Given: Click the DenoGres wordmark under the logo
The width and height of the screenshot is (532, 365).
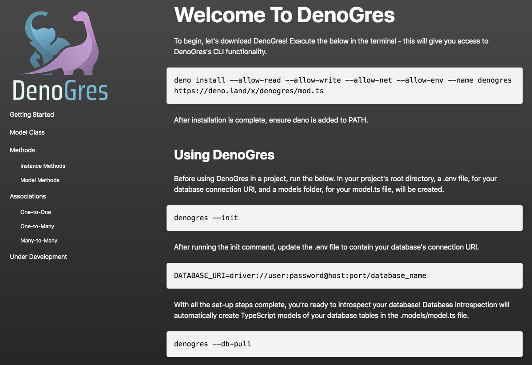Looking at the screenshot, I should click(x=60, y=91).
